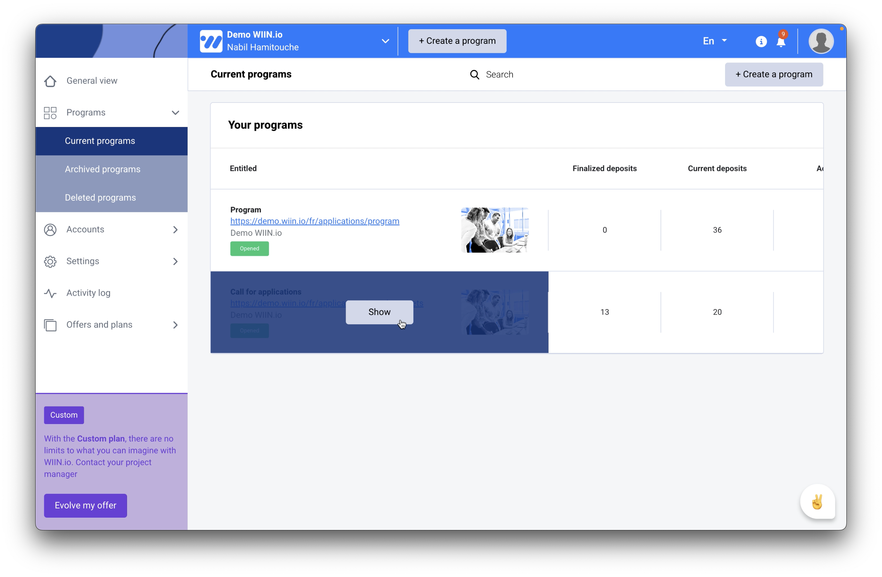Open Archived programs
This screenshot has width=882, height=577.
point(112,169)
